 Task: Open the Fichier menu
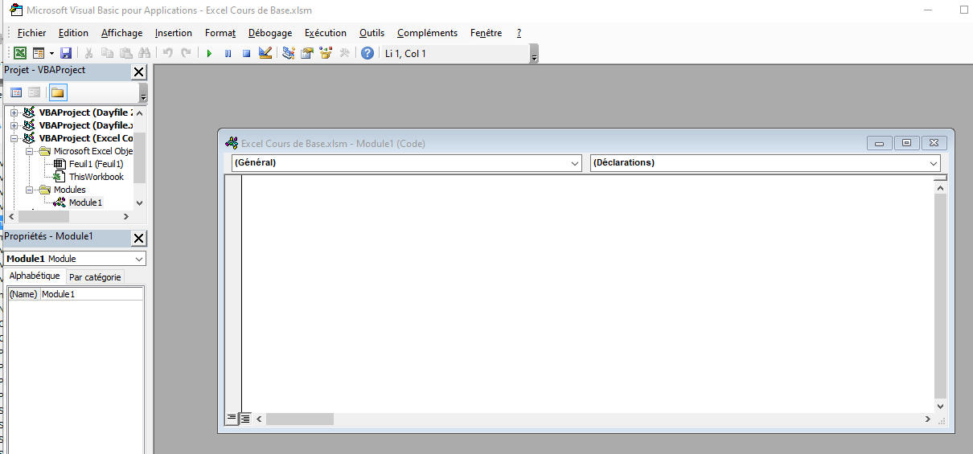point(32,33)
